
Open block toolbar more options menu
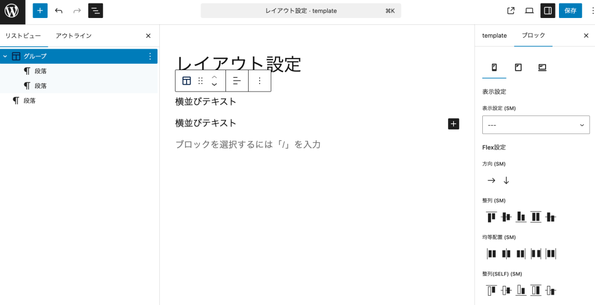(x=260, y=81)
